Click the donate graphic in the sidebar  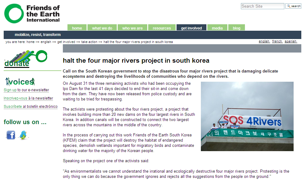pos(26,59)
